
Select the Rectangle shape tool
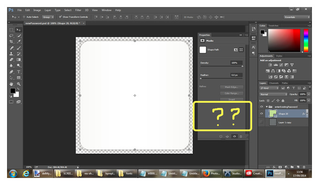[x=19, y=78]
